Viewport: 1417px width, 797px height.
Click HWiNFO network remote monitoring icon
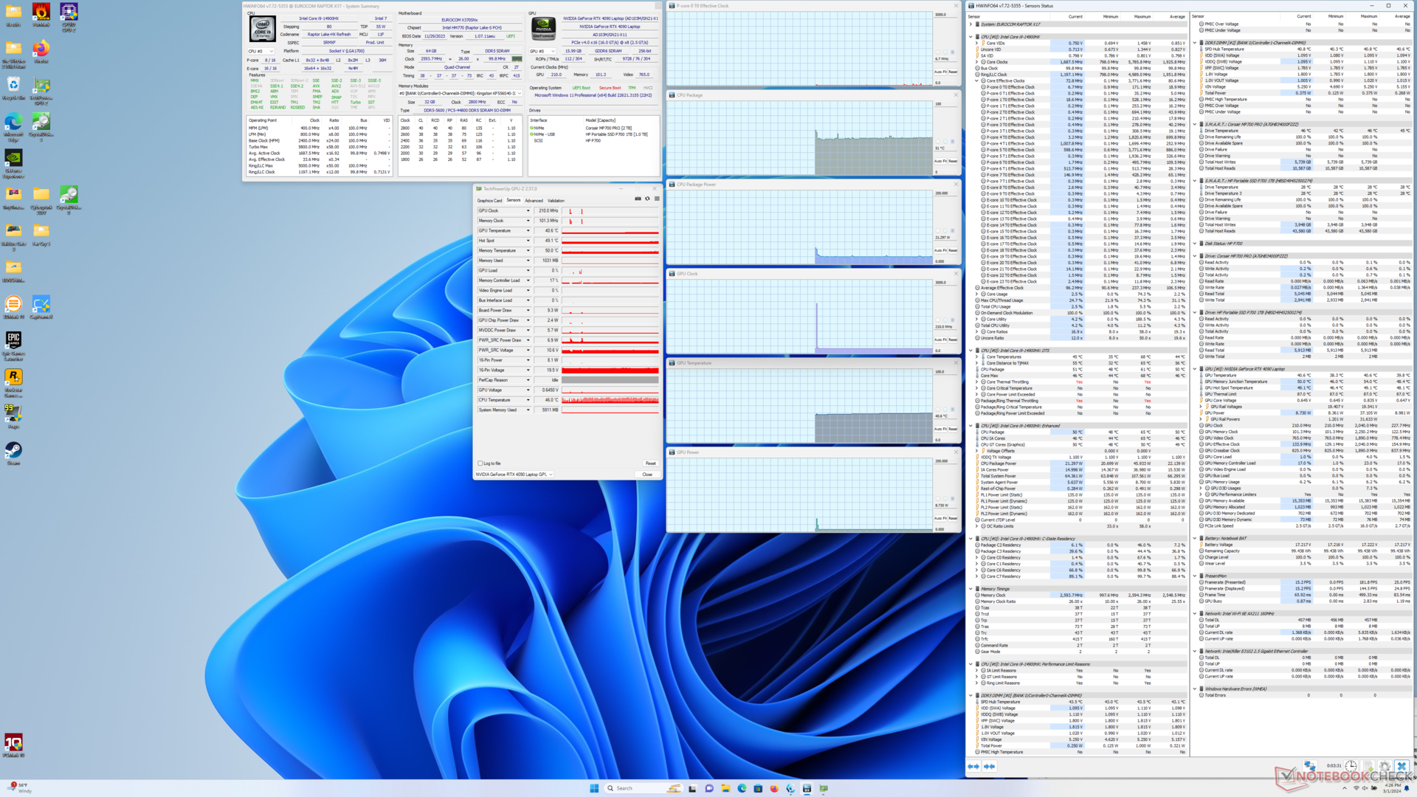point(1309,766)
